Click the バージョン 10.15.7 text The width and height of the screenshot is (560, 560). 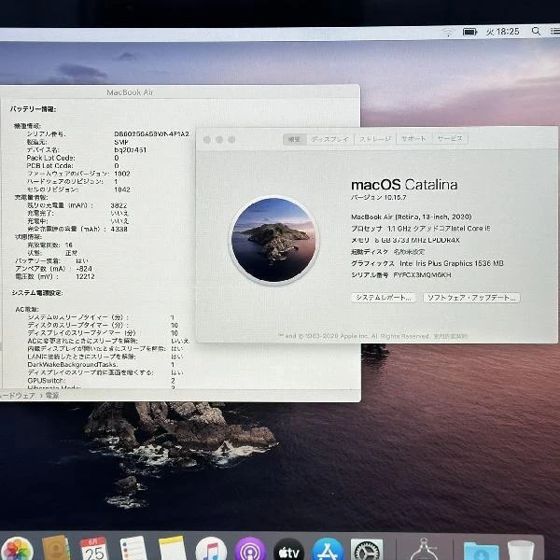pos(379,198)
